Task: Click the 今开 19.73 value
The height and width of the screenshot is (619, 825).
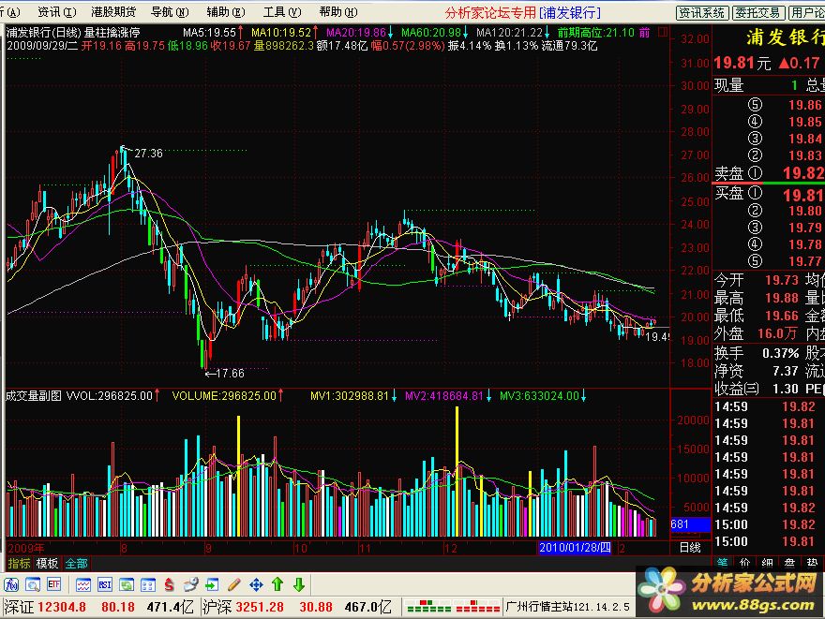Action: click(x=781, y=280)
